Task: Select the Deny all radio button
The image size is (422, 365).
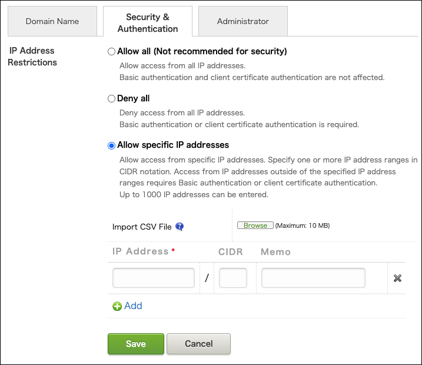Action: coord(111,99)
